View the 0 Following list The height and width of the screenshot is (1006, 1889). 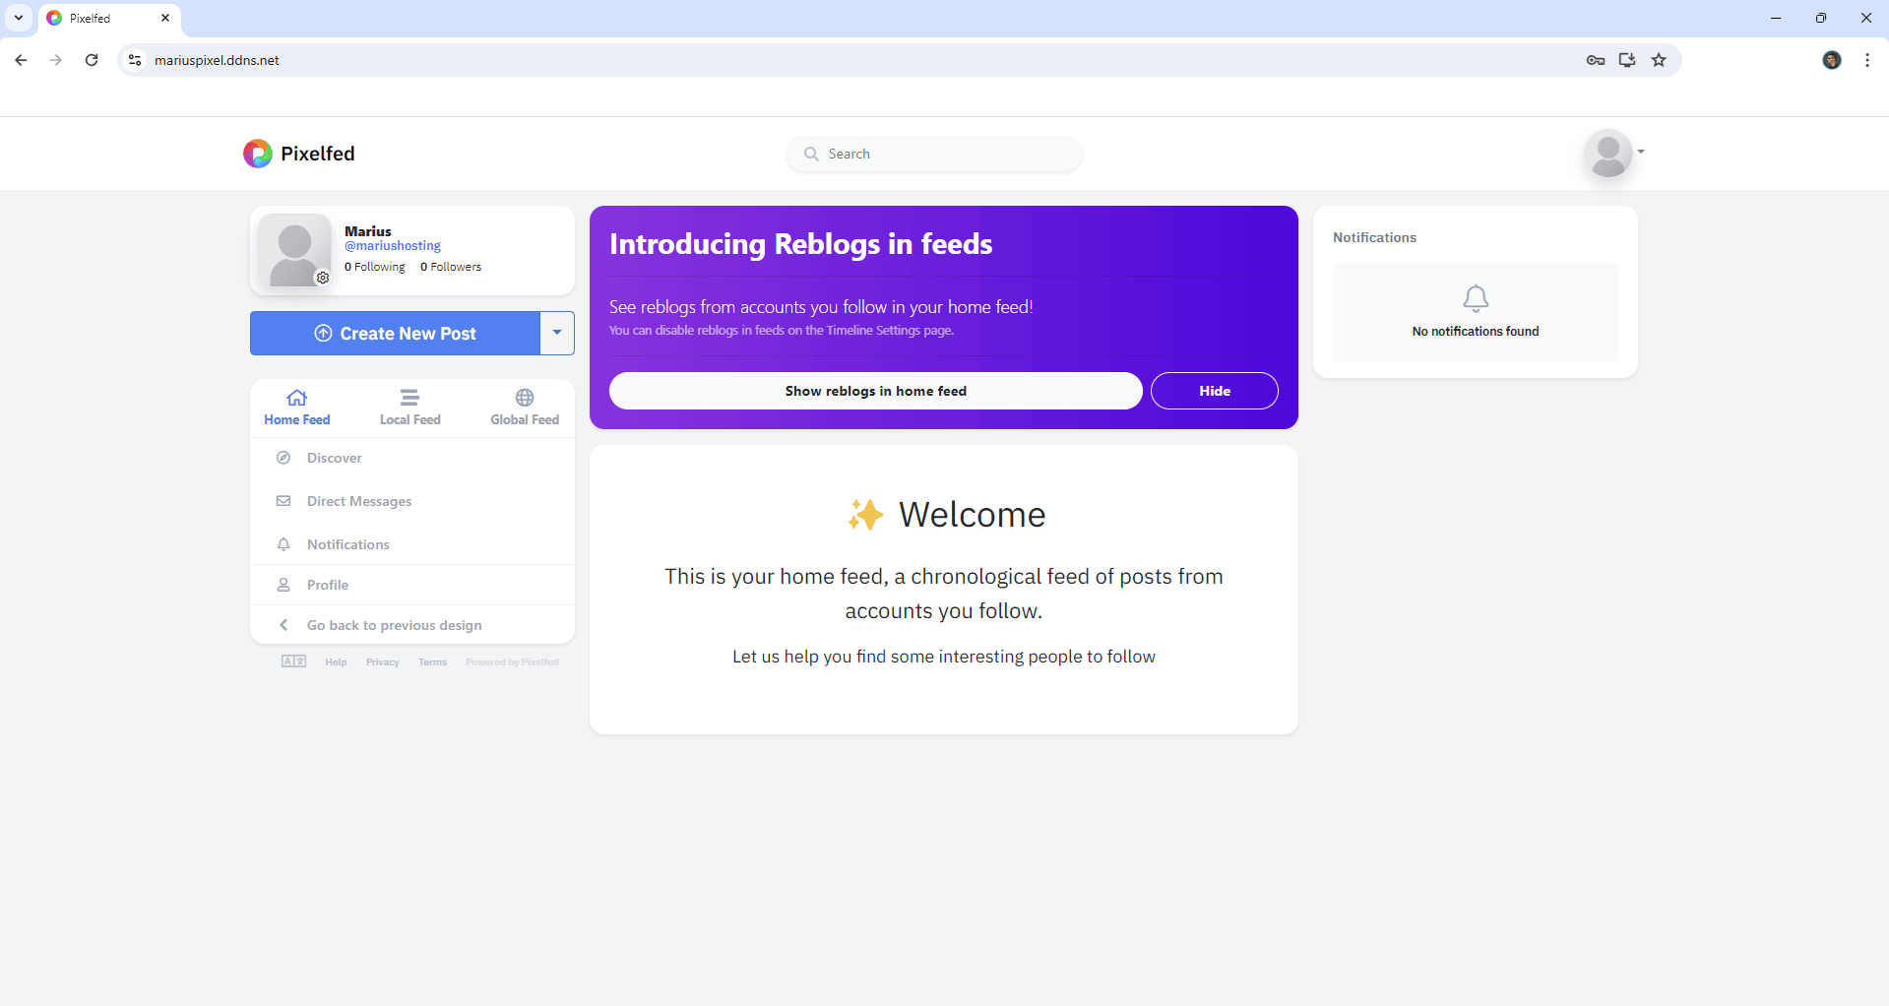click(375, 267)
